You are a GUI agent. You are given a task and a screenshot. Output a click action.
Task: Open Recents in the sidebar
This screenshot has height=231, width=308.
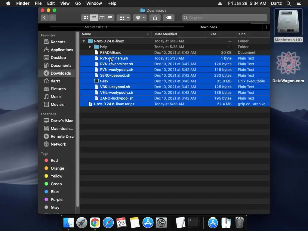click(57, 42)
